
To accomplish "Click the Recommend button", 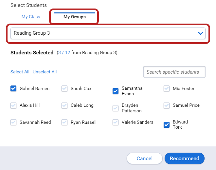I will click(185, 159).
